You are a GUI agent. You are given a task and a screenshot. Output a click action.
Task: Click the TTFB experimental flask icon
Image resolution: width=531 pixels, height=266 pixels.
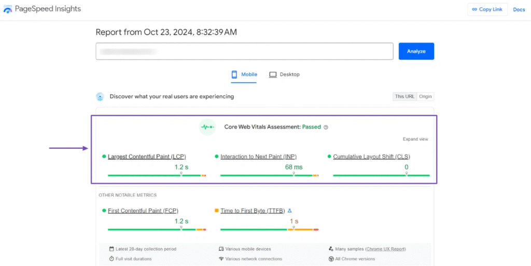pyautogui.click(x=290, y=211)
